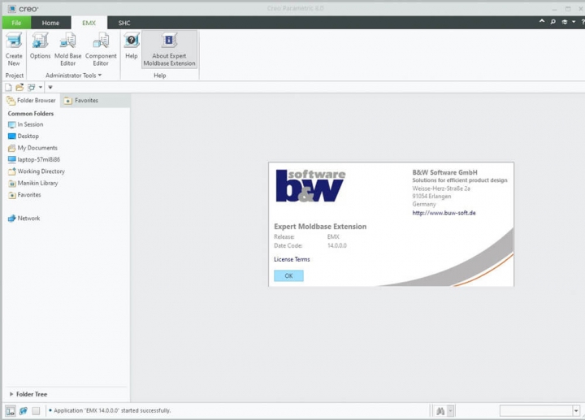Toggle the navigator panel display icon
Screen dimensions: 585x420
click(11, 411)
